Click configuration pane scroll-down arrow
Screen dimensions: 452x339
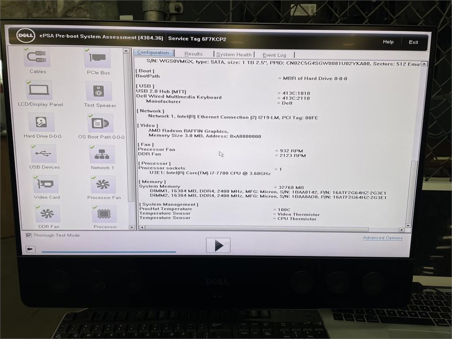[408, 226]
